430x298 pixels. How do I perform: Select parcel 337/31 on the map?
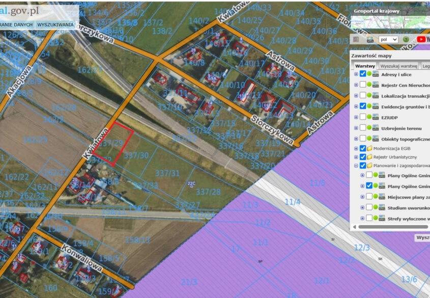click(x=167, y=173)
